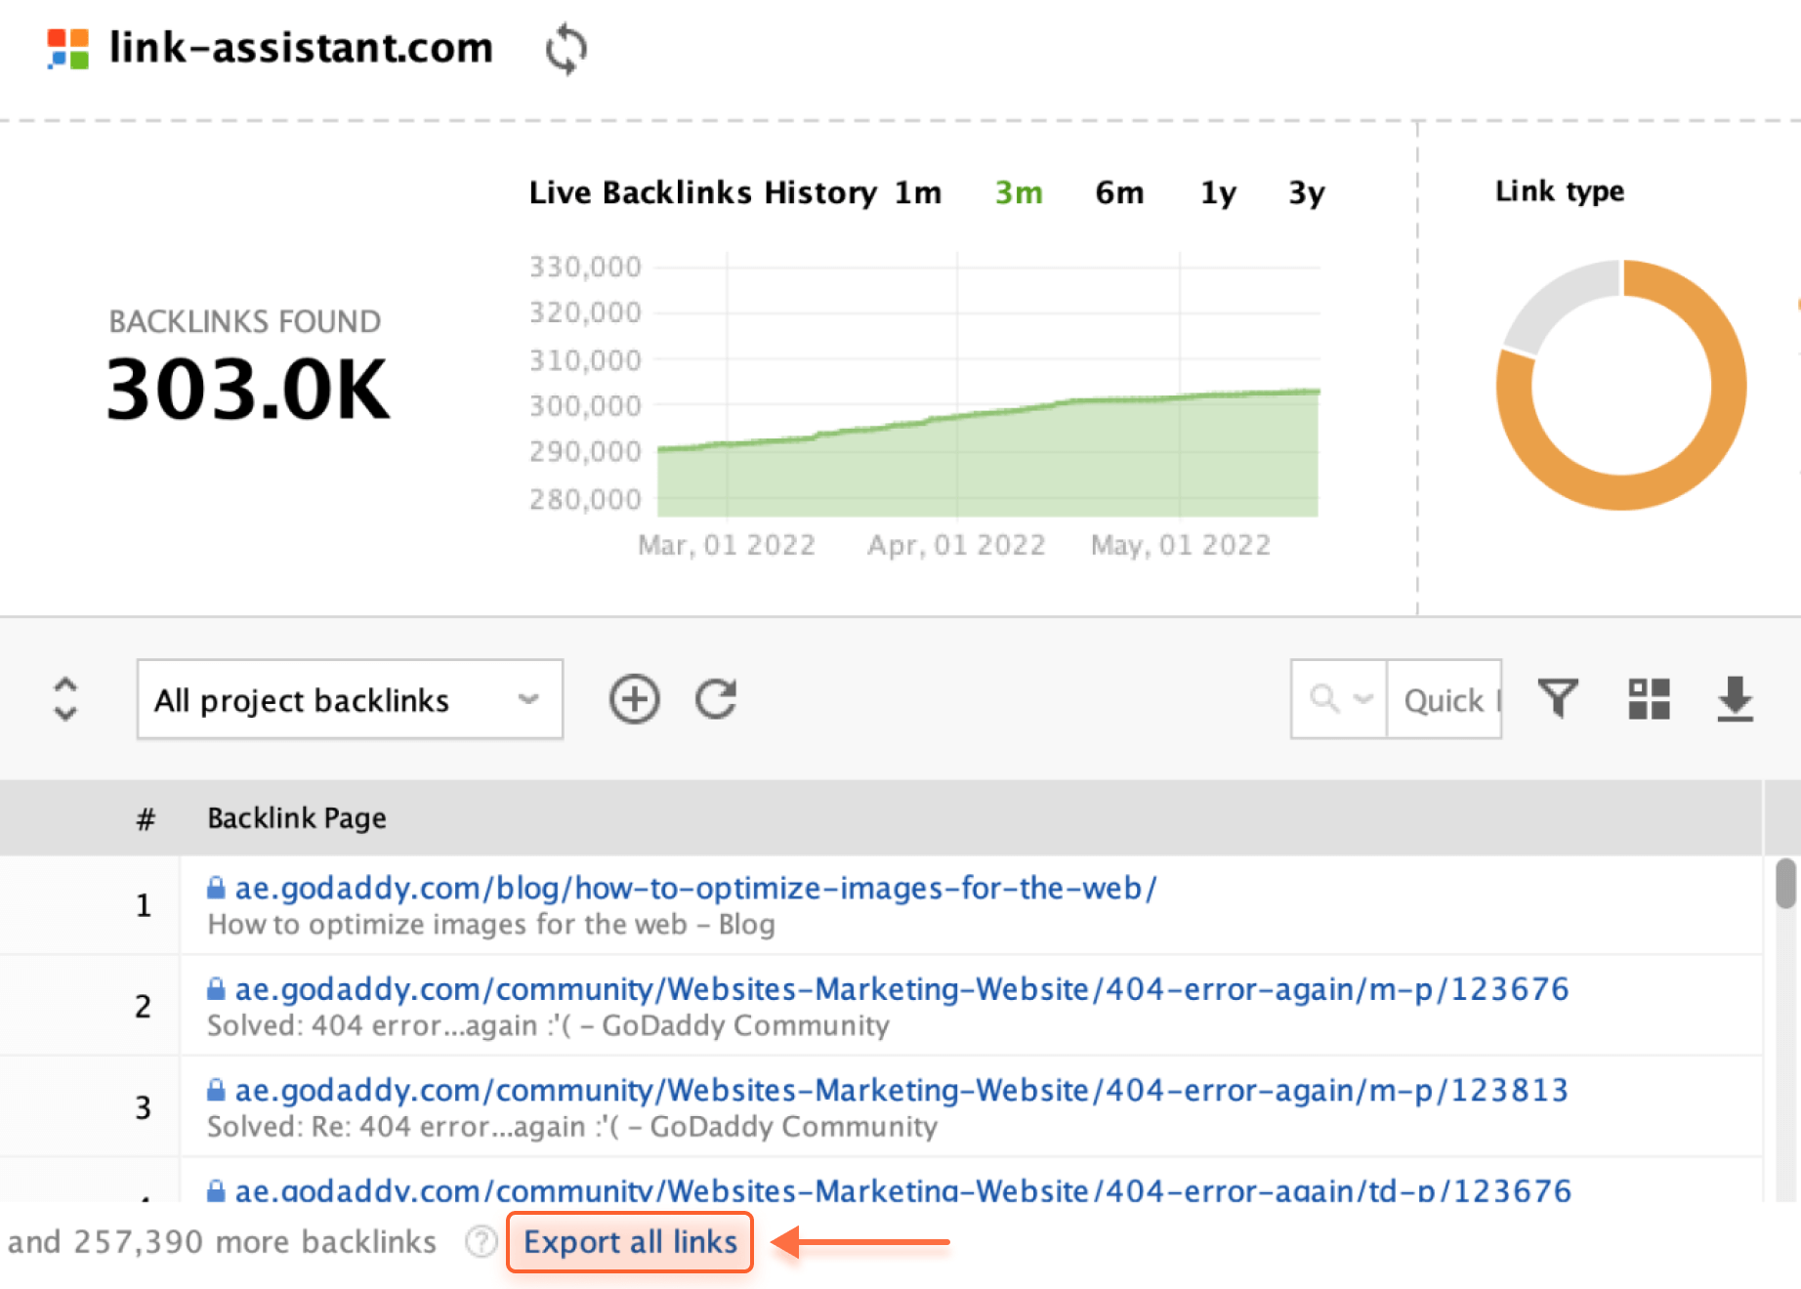Click the refresh backlinks icon
Viewport: 1801px width, 1289px height.
[716, 699]
